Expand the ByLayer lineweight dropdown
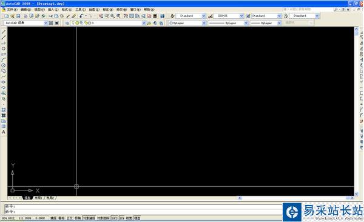Image resolution: width=364 pixels, height=222 pixels. (279, 23)
